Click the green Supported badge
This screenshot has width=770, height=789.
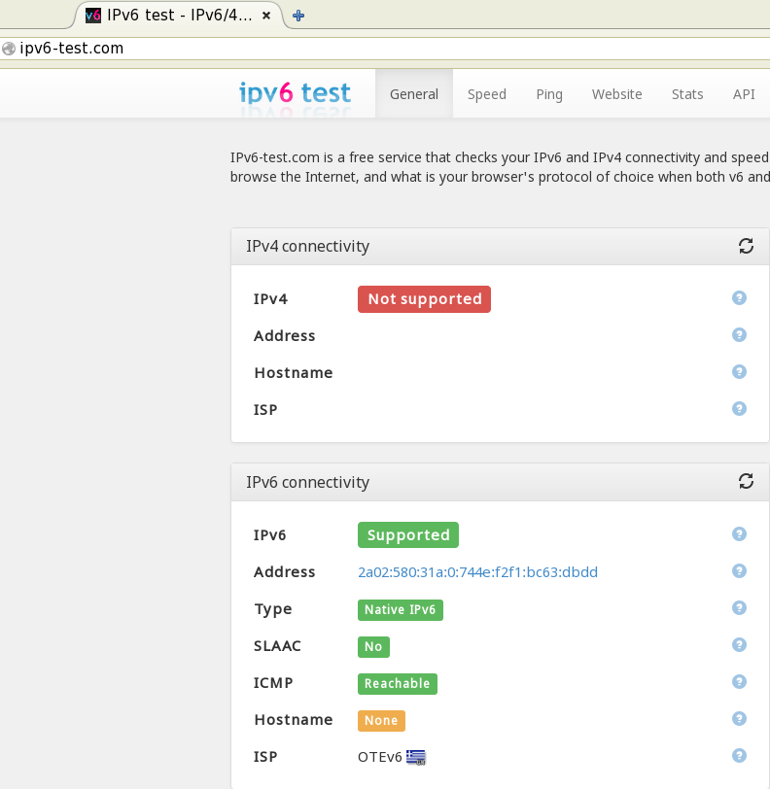[407, 534]
